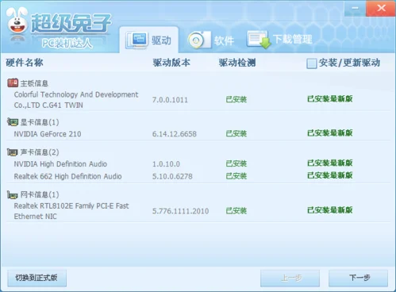
Task: Click the motherboard icon beside 主板信息
Action: click(13, 83)
